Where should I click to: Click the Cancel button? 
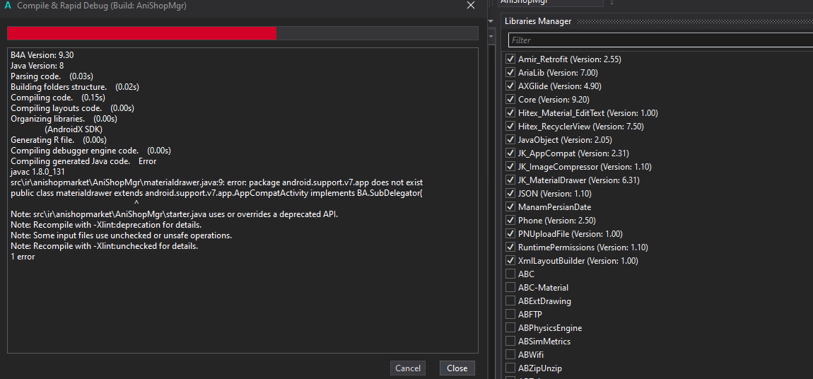coord(408,368)
